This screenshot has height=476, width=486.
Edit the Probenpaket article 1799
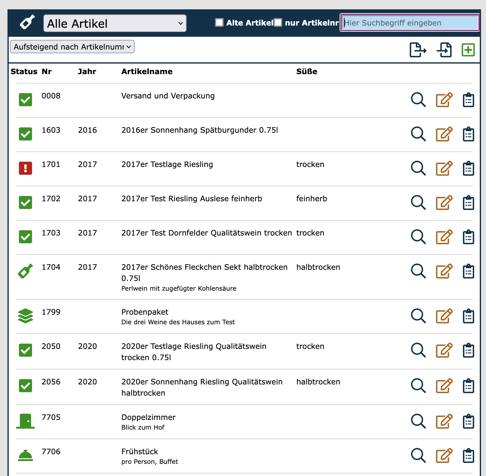tap(444, 316)
